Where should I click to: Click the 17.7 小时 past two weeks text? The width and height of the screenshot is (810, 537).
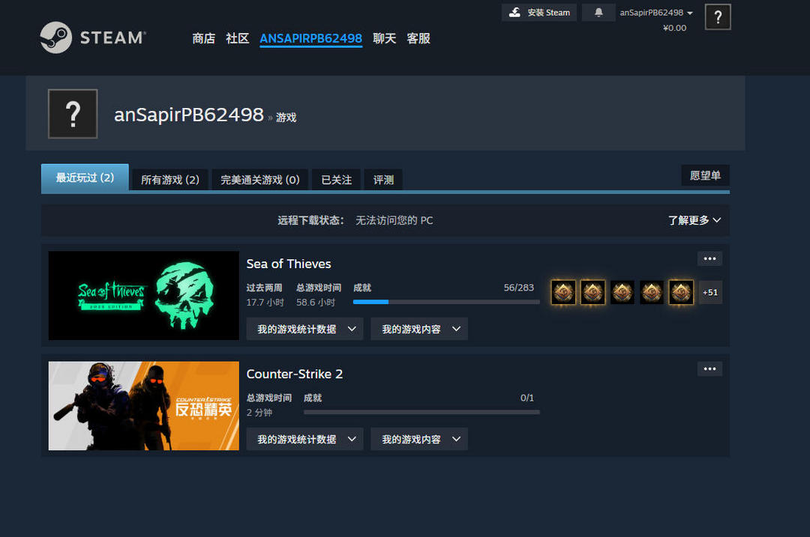265,303
